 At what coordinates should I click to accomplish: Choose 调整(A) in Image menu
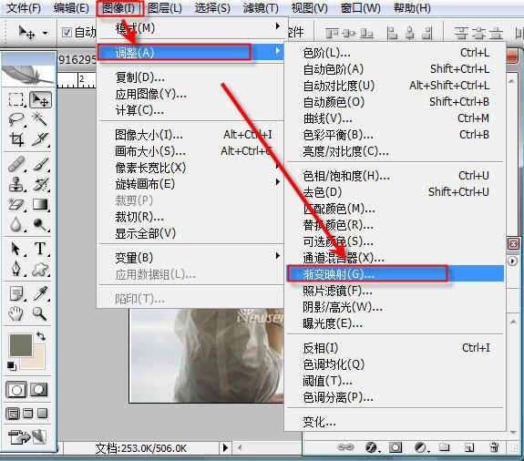tap(190, 53)
